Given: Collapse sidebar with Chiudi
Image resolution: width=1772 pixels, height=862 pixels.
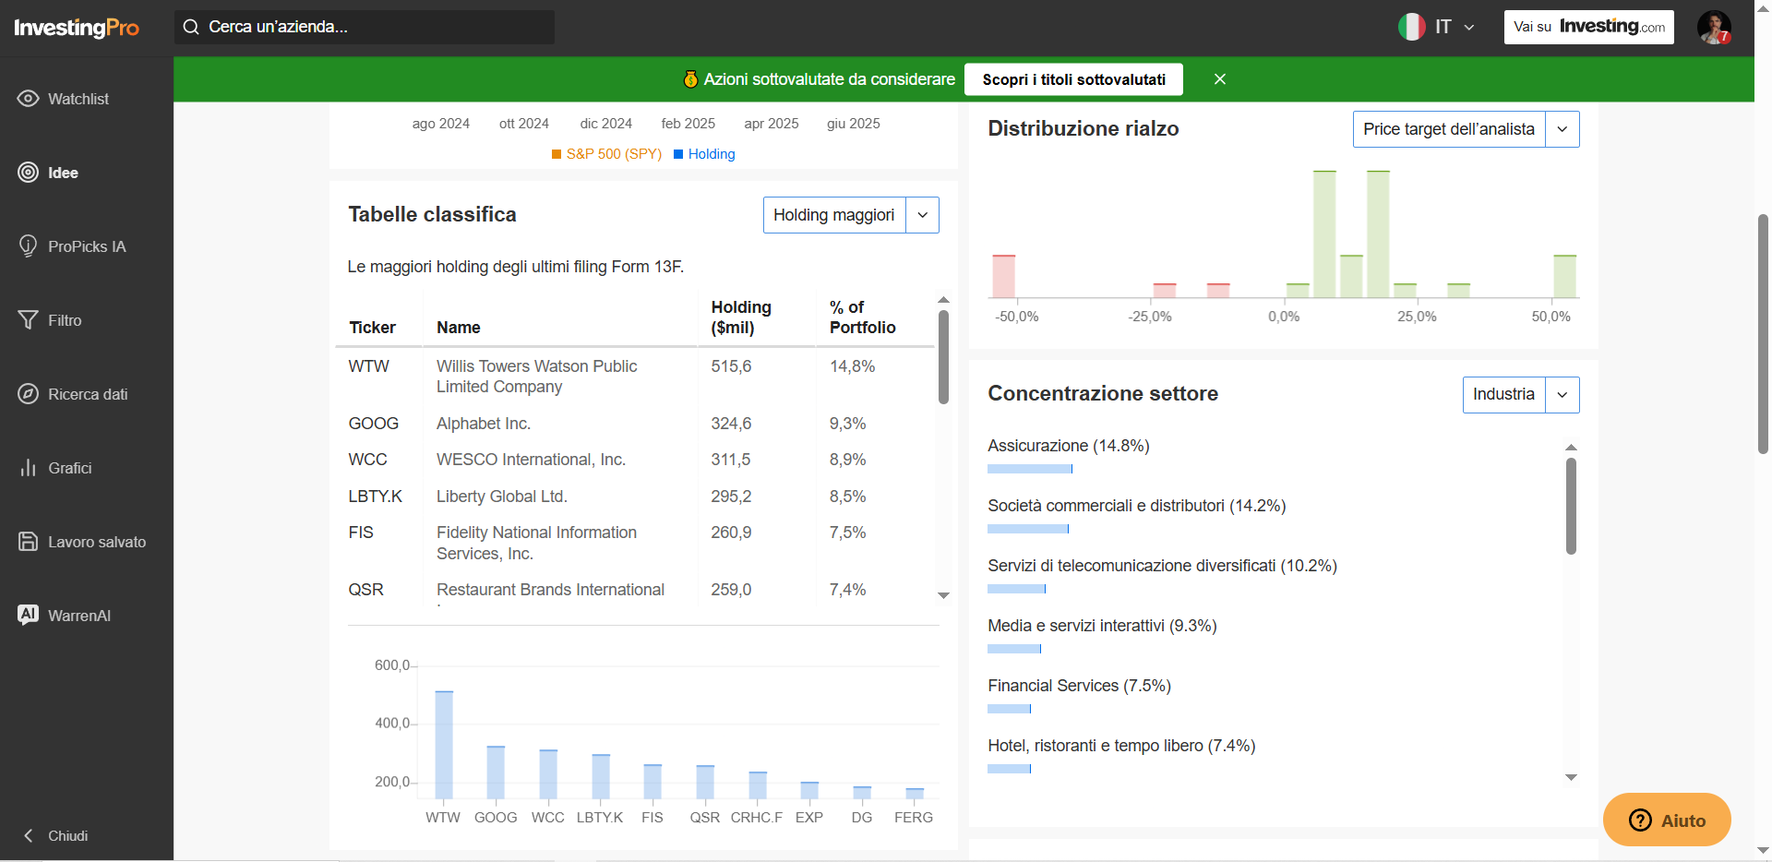Looking at the screenshot, I should [55, 835].
